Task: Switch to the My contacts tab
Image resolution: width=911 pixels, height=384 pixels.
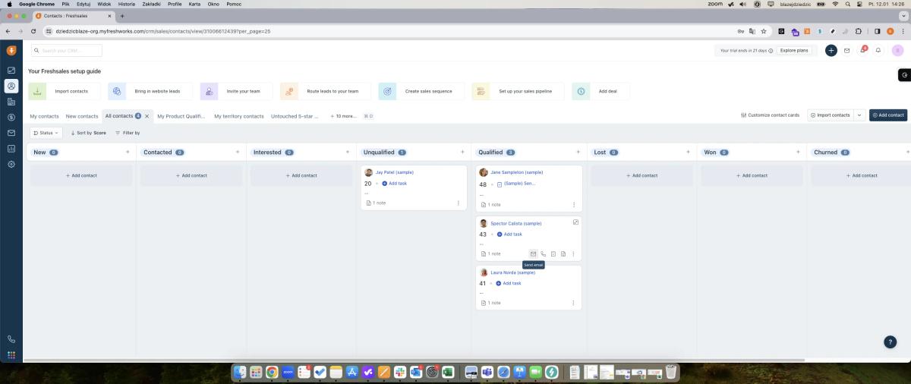Action: tap(44, 116)
